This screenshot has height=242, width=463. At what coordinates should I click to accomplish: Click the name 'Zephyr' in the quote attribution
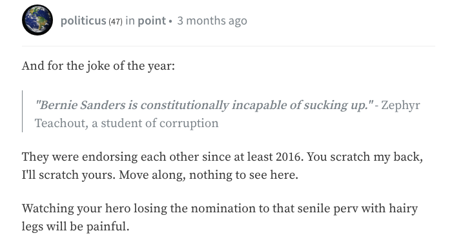(400, 105)
